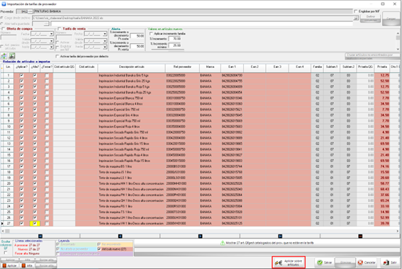The image size is (402, 269).
Task: Click horizontal scrollbar left arrow under grid
Action: click(3, 231)
